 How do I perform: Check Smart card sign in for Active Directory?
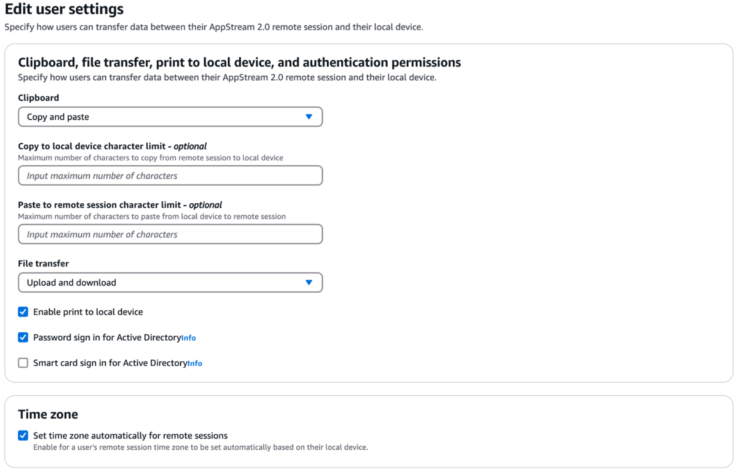point(23,363)
